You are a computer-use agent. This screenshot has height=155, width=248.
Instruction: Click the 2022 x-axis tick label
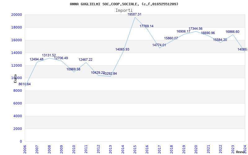pos(220,149)
